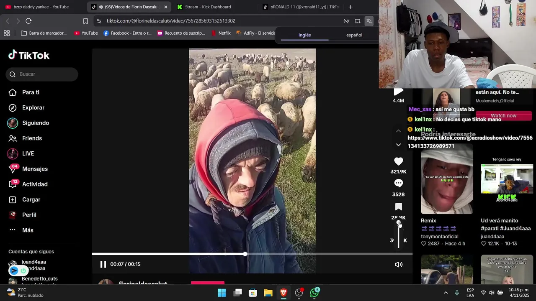536x301 pixels.
Task: Open the apps grid in bookmarks bar
Action: click(x=7, y=33)
